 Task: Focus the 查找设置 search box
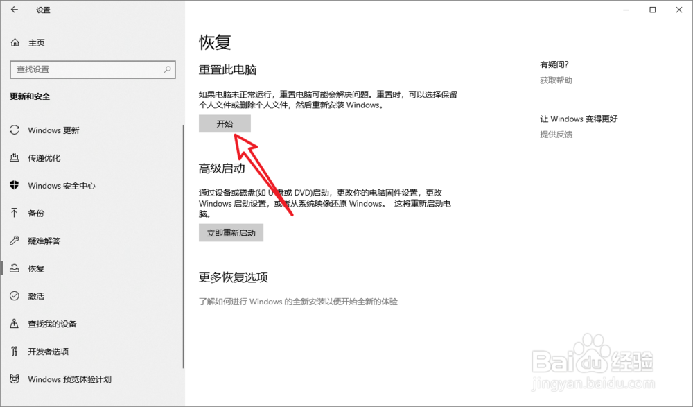(x=93, y=69)
